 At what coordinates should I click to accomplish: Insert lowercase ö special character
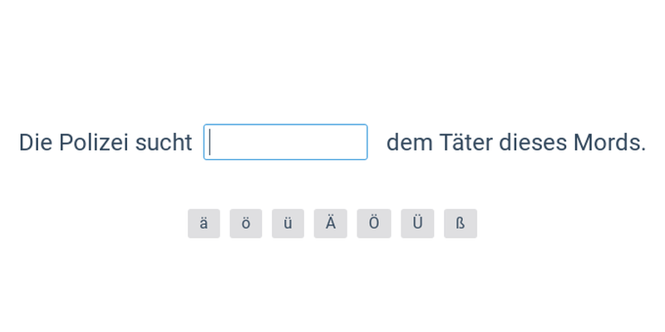point(246,223)
